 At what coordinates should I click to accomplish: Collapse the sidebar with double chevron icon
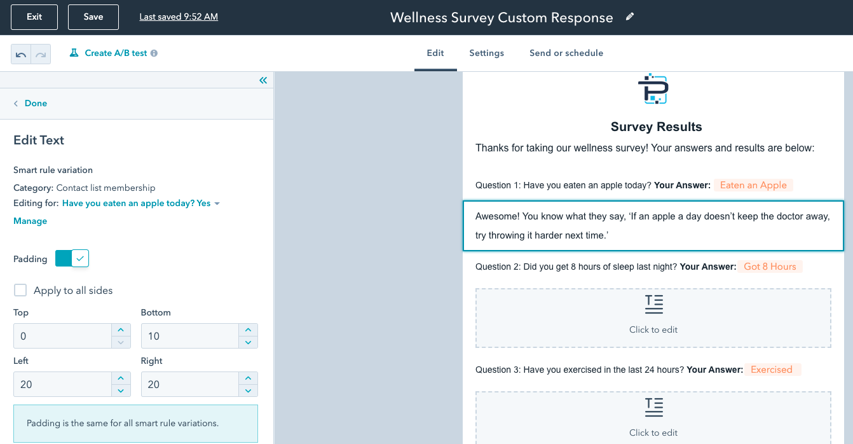click(x=263, y=80)
